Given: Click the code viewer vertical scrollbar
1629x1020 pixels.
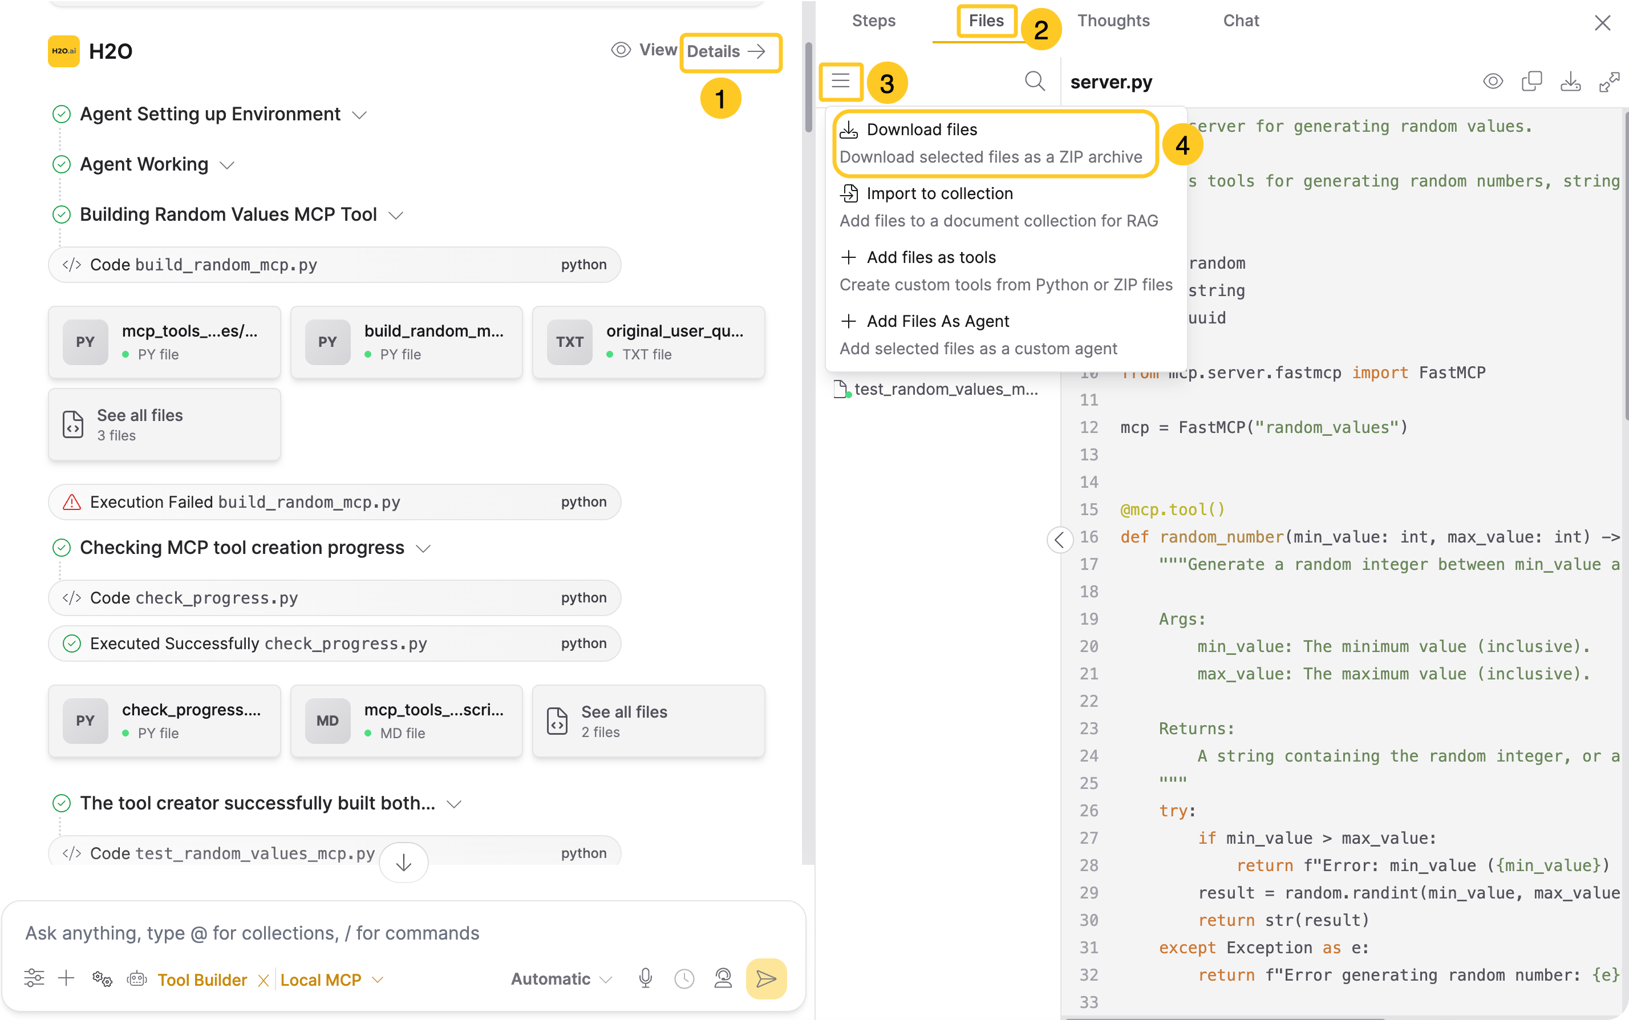Looking at the screenshot, I should [x=1626, y=266].
